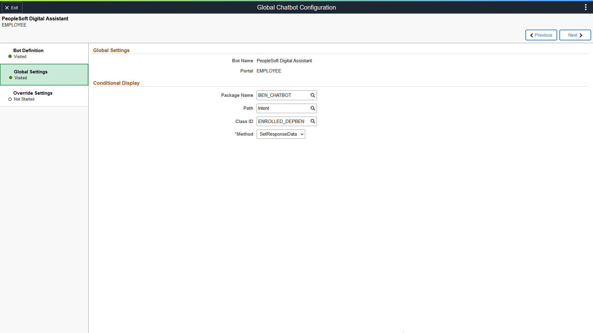Click the left chevron on Previous button
593x333 pixels.
532,35
